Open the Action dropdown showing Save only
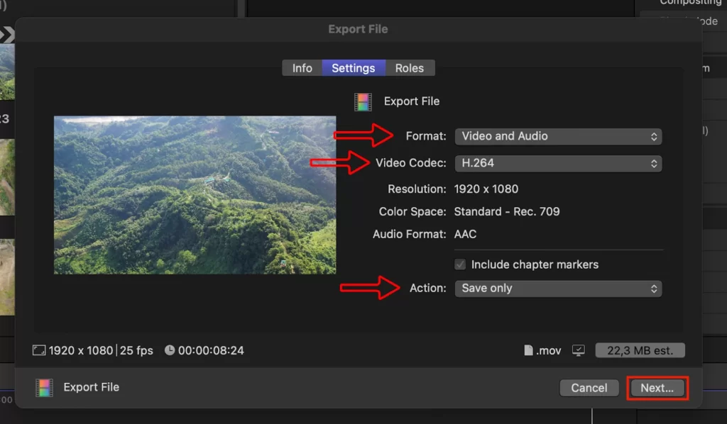The width and height of the screenshot is (727, 424). click(558, 289)
